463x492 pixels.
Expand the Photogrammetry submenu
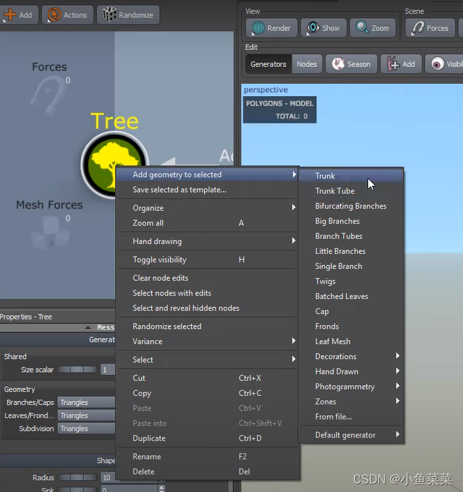point(351,387)
